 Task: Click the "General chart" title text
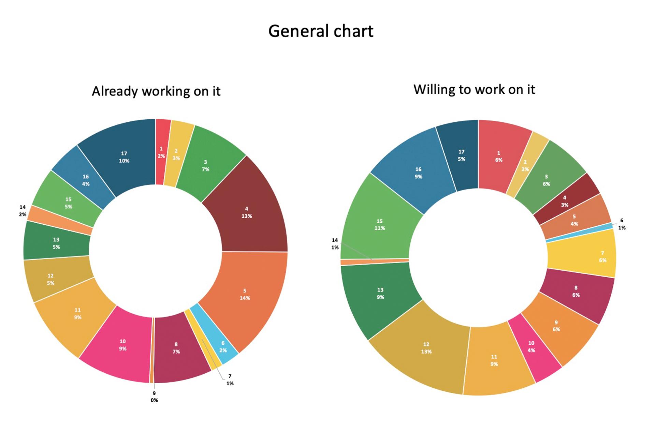(321, 31)
